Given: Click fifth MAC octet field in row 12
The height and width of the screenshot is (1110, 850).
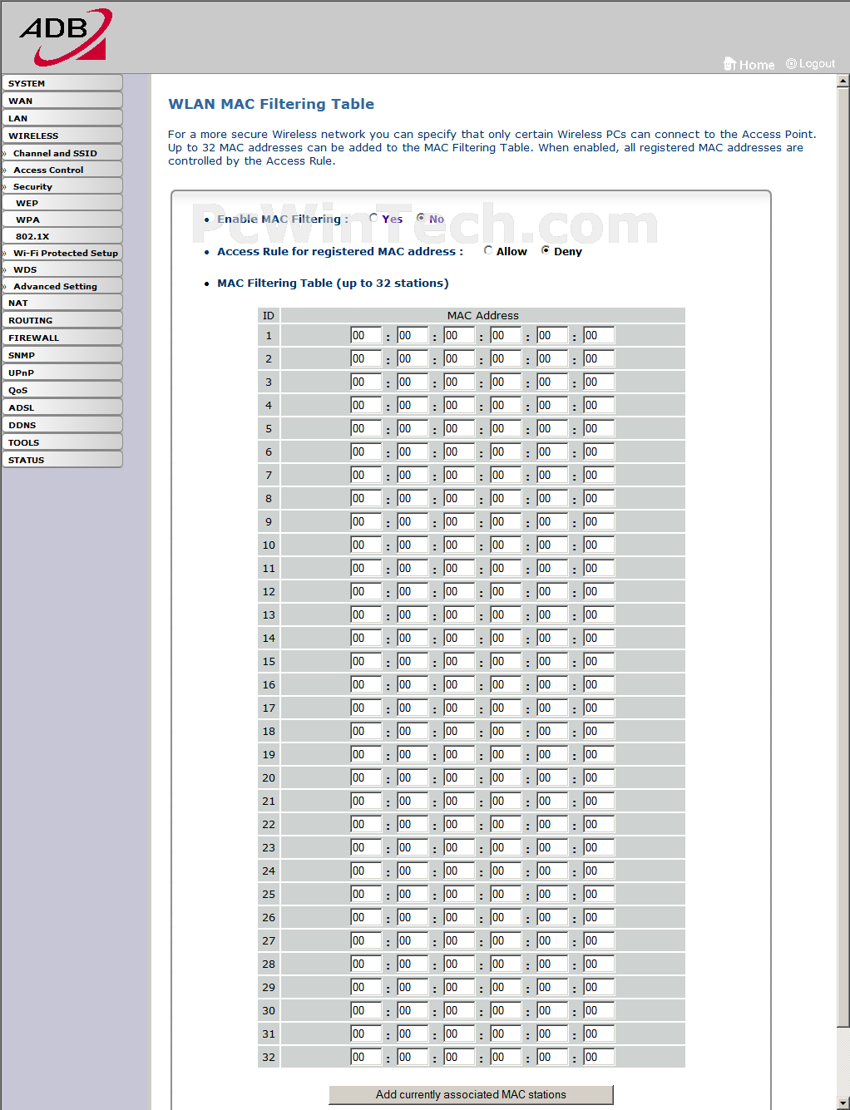Looking at the screenshot, I should coord(552,591).
